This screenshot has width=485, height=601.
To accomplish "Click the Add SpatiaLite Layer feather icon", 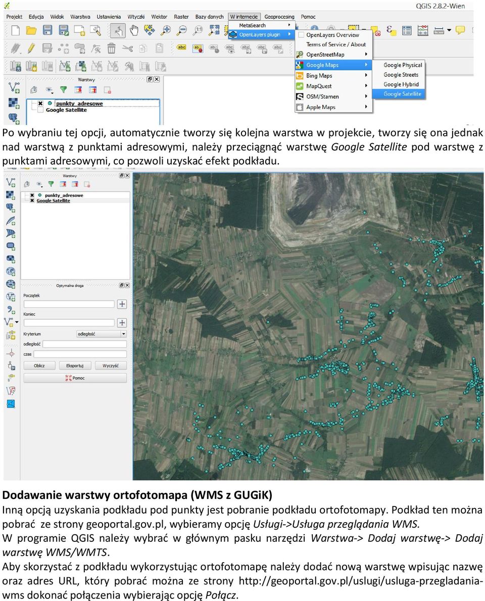I will tap(11, 220).
